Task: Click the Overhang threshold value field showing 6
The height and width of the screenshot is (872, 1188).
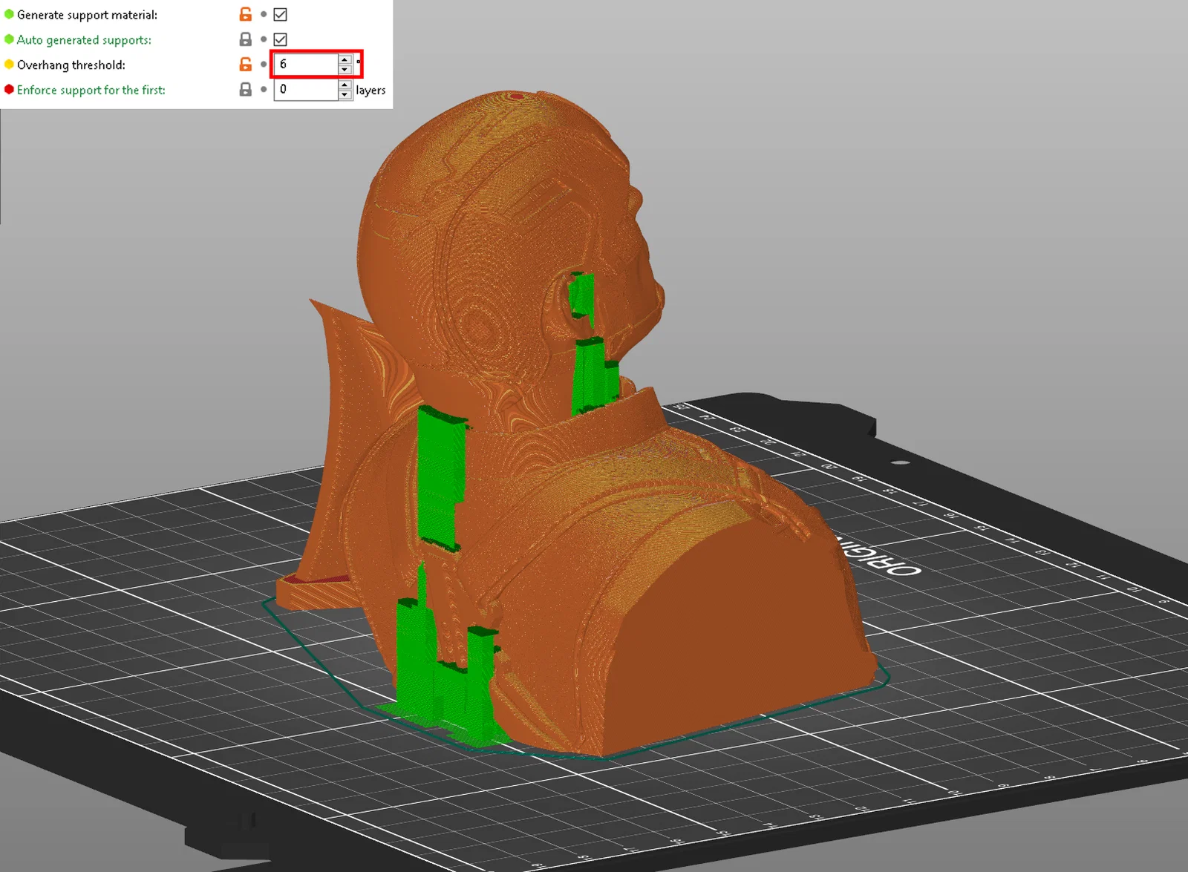Action: (306, 65)
